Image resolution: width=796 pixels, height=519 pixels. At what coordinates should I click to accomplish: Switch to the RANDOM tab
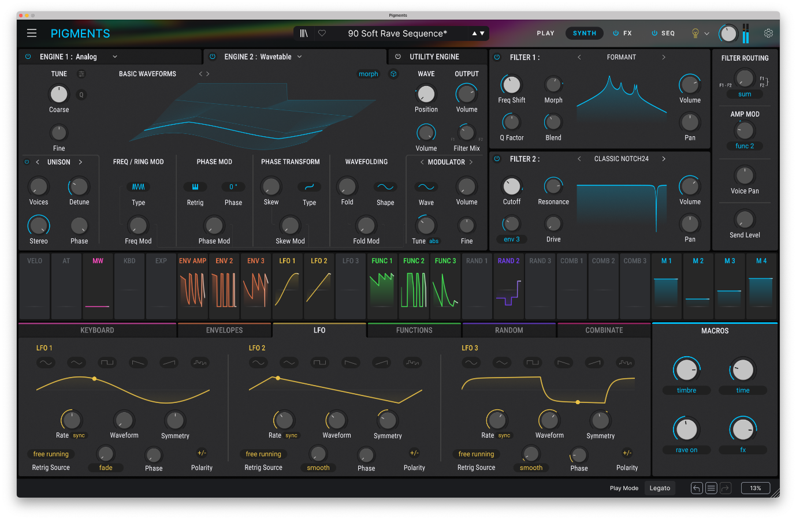tap(509, 330)
